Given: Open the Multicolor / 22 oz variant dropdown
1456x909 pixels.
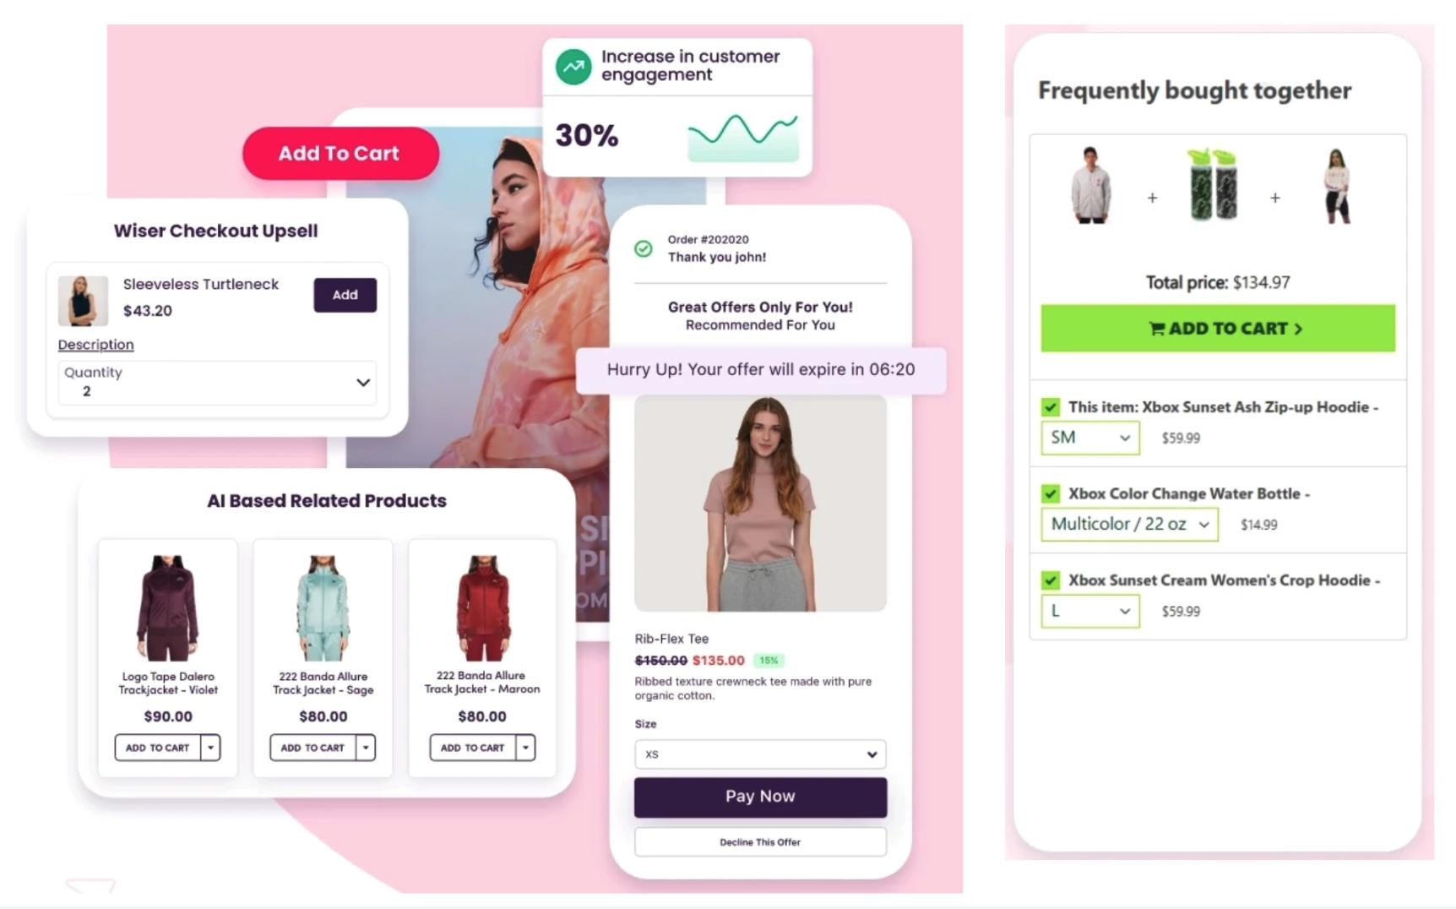Looking at the screenshot, I should coord(1129,525).
